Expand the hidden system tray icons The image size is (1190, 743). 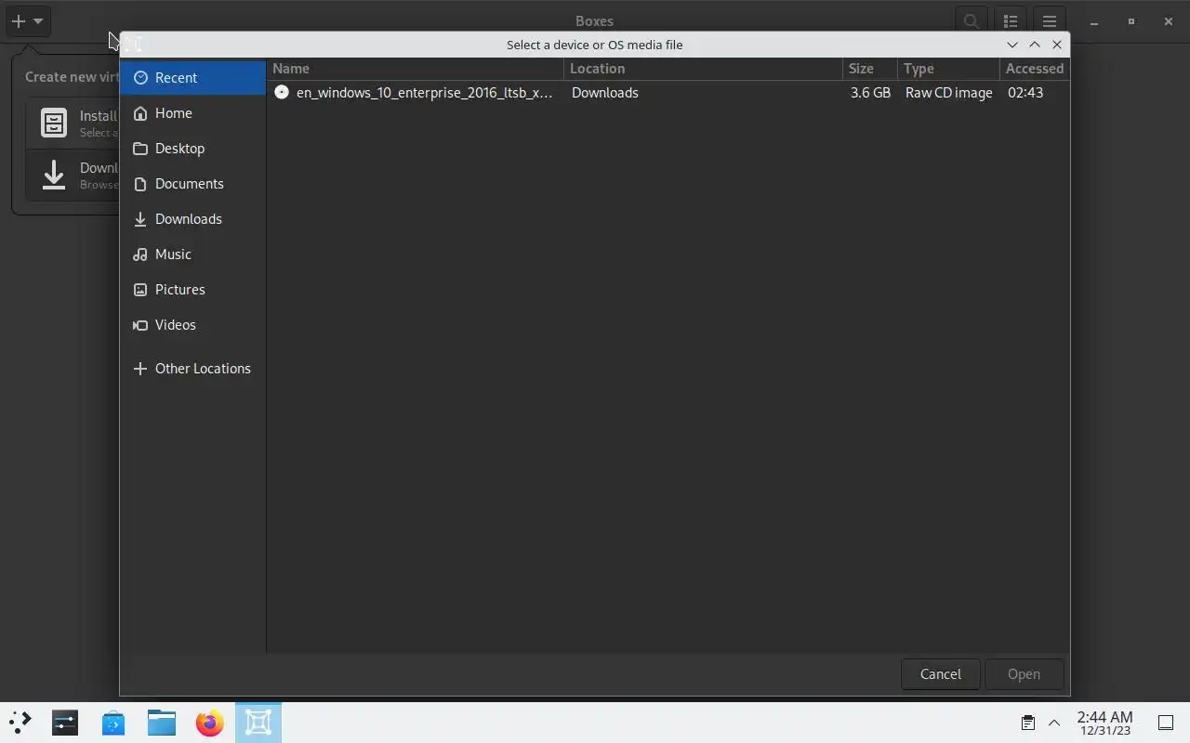1054,723
